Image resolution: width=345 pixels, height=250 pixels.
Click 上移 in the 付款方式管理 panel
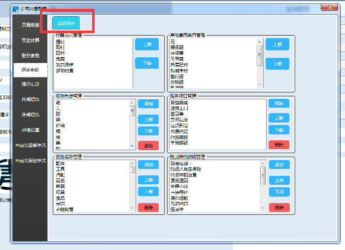click(147, 43)
